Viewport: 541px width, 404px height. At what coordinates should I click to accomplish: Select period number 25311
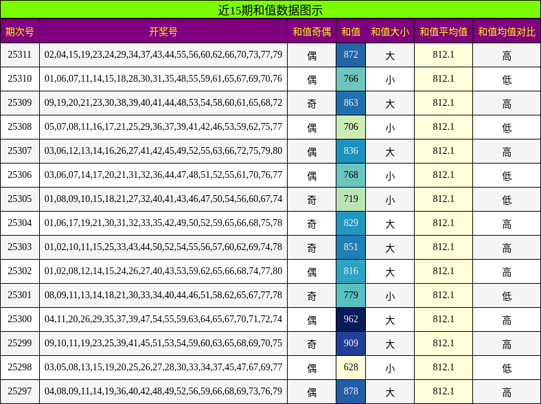click(20, 55)
